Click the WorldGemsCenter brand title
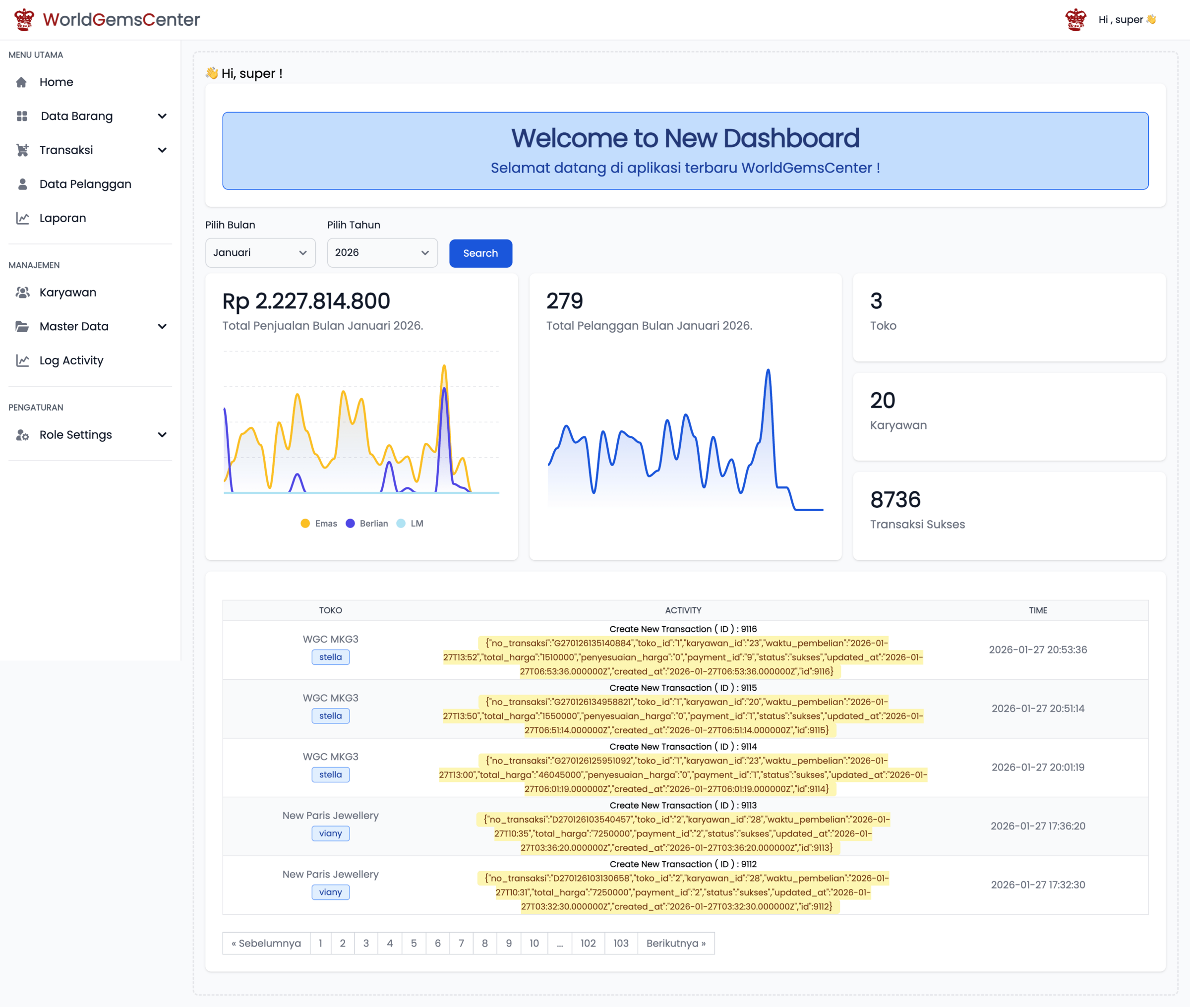 pos(121,19)
